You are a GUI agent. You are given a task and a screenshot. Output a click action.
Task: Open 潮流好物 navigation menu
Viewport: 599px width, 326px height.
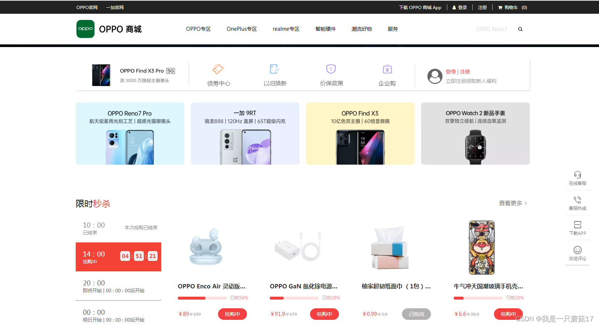point(362,29)
